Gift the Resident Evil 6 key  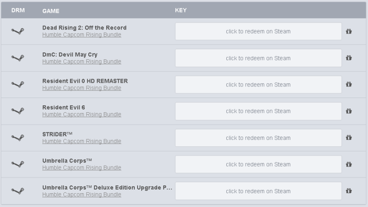[x=349, y=111]
